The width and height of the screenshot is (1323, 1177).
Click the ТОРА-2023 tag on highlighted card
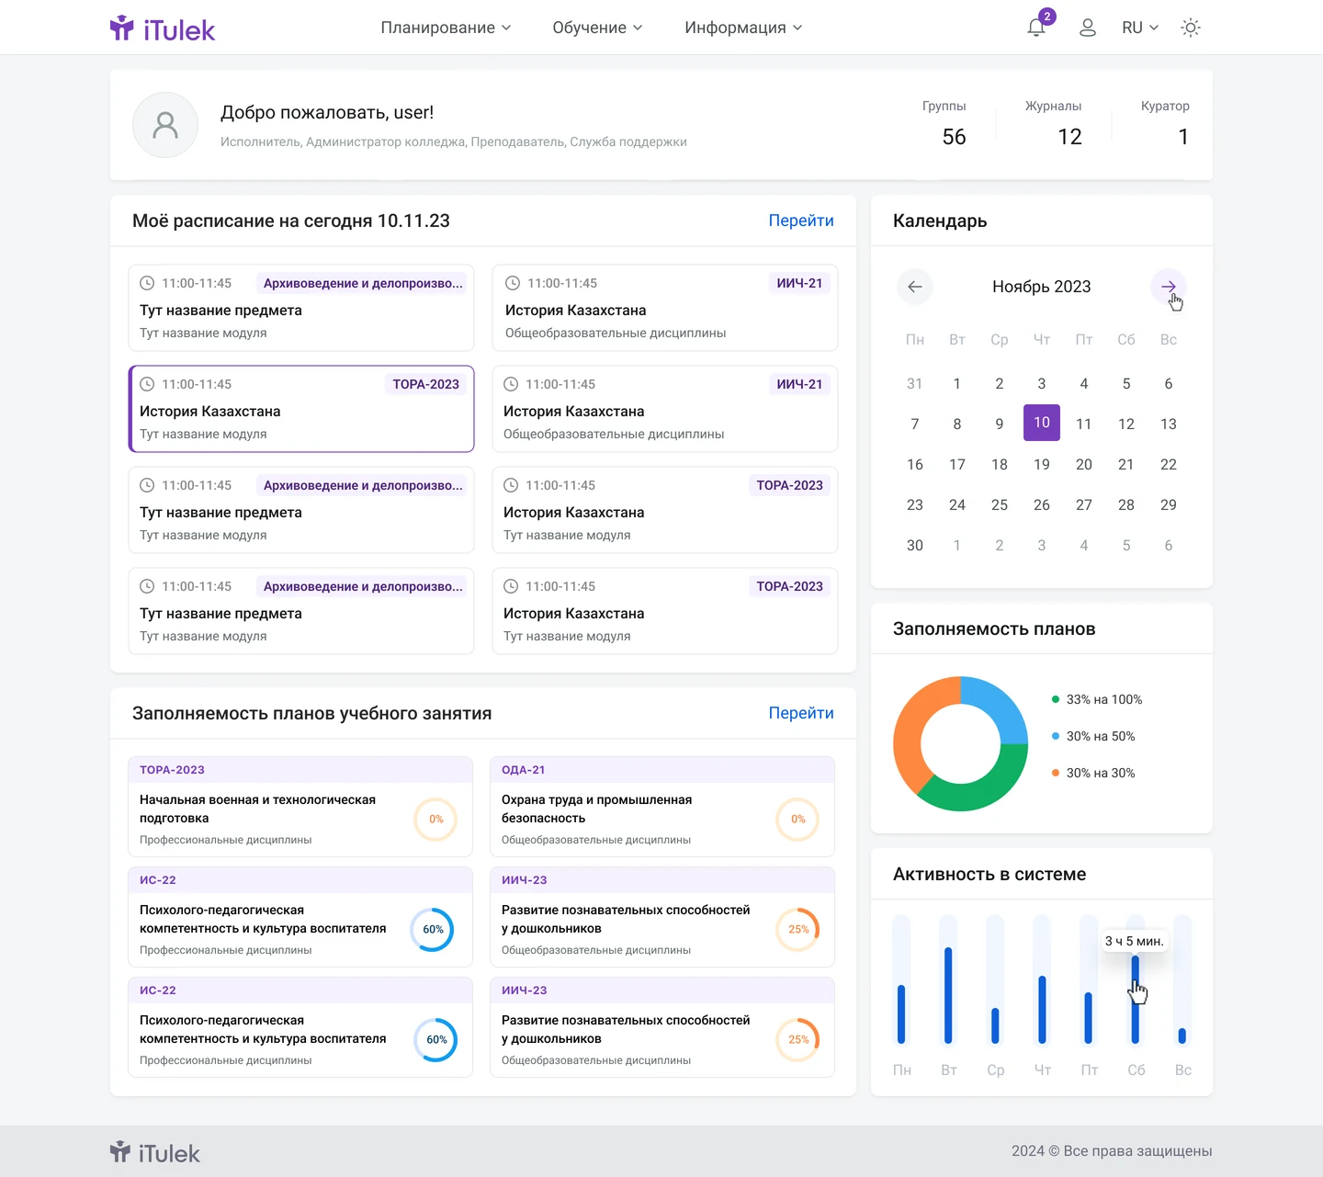pyautogui.click(x=426, y=384)
